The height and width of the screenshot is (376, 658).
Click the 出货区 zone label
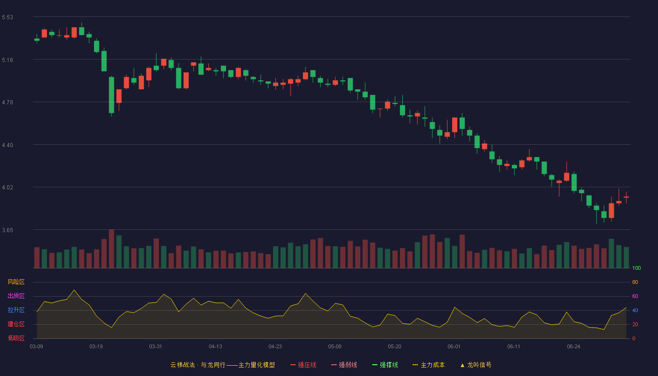(16, 296)
